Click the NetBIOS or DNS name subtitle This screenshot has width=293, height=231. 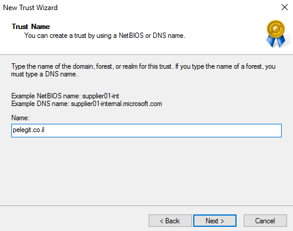point(105,36)
